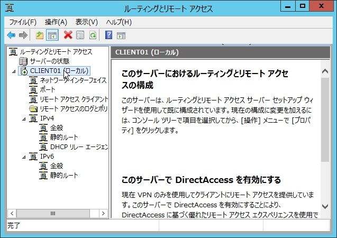Click the IPv6 node icon
The image size is (337, 238).
tap(33, 157)
